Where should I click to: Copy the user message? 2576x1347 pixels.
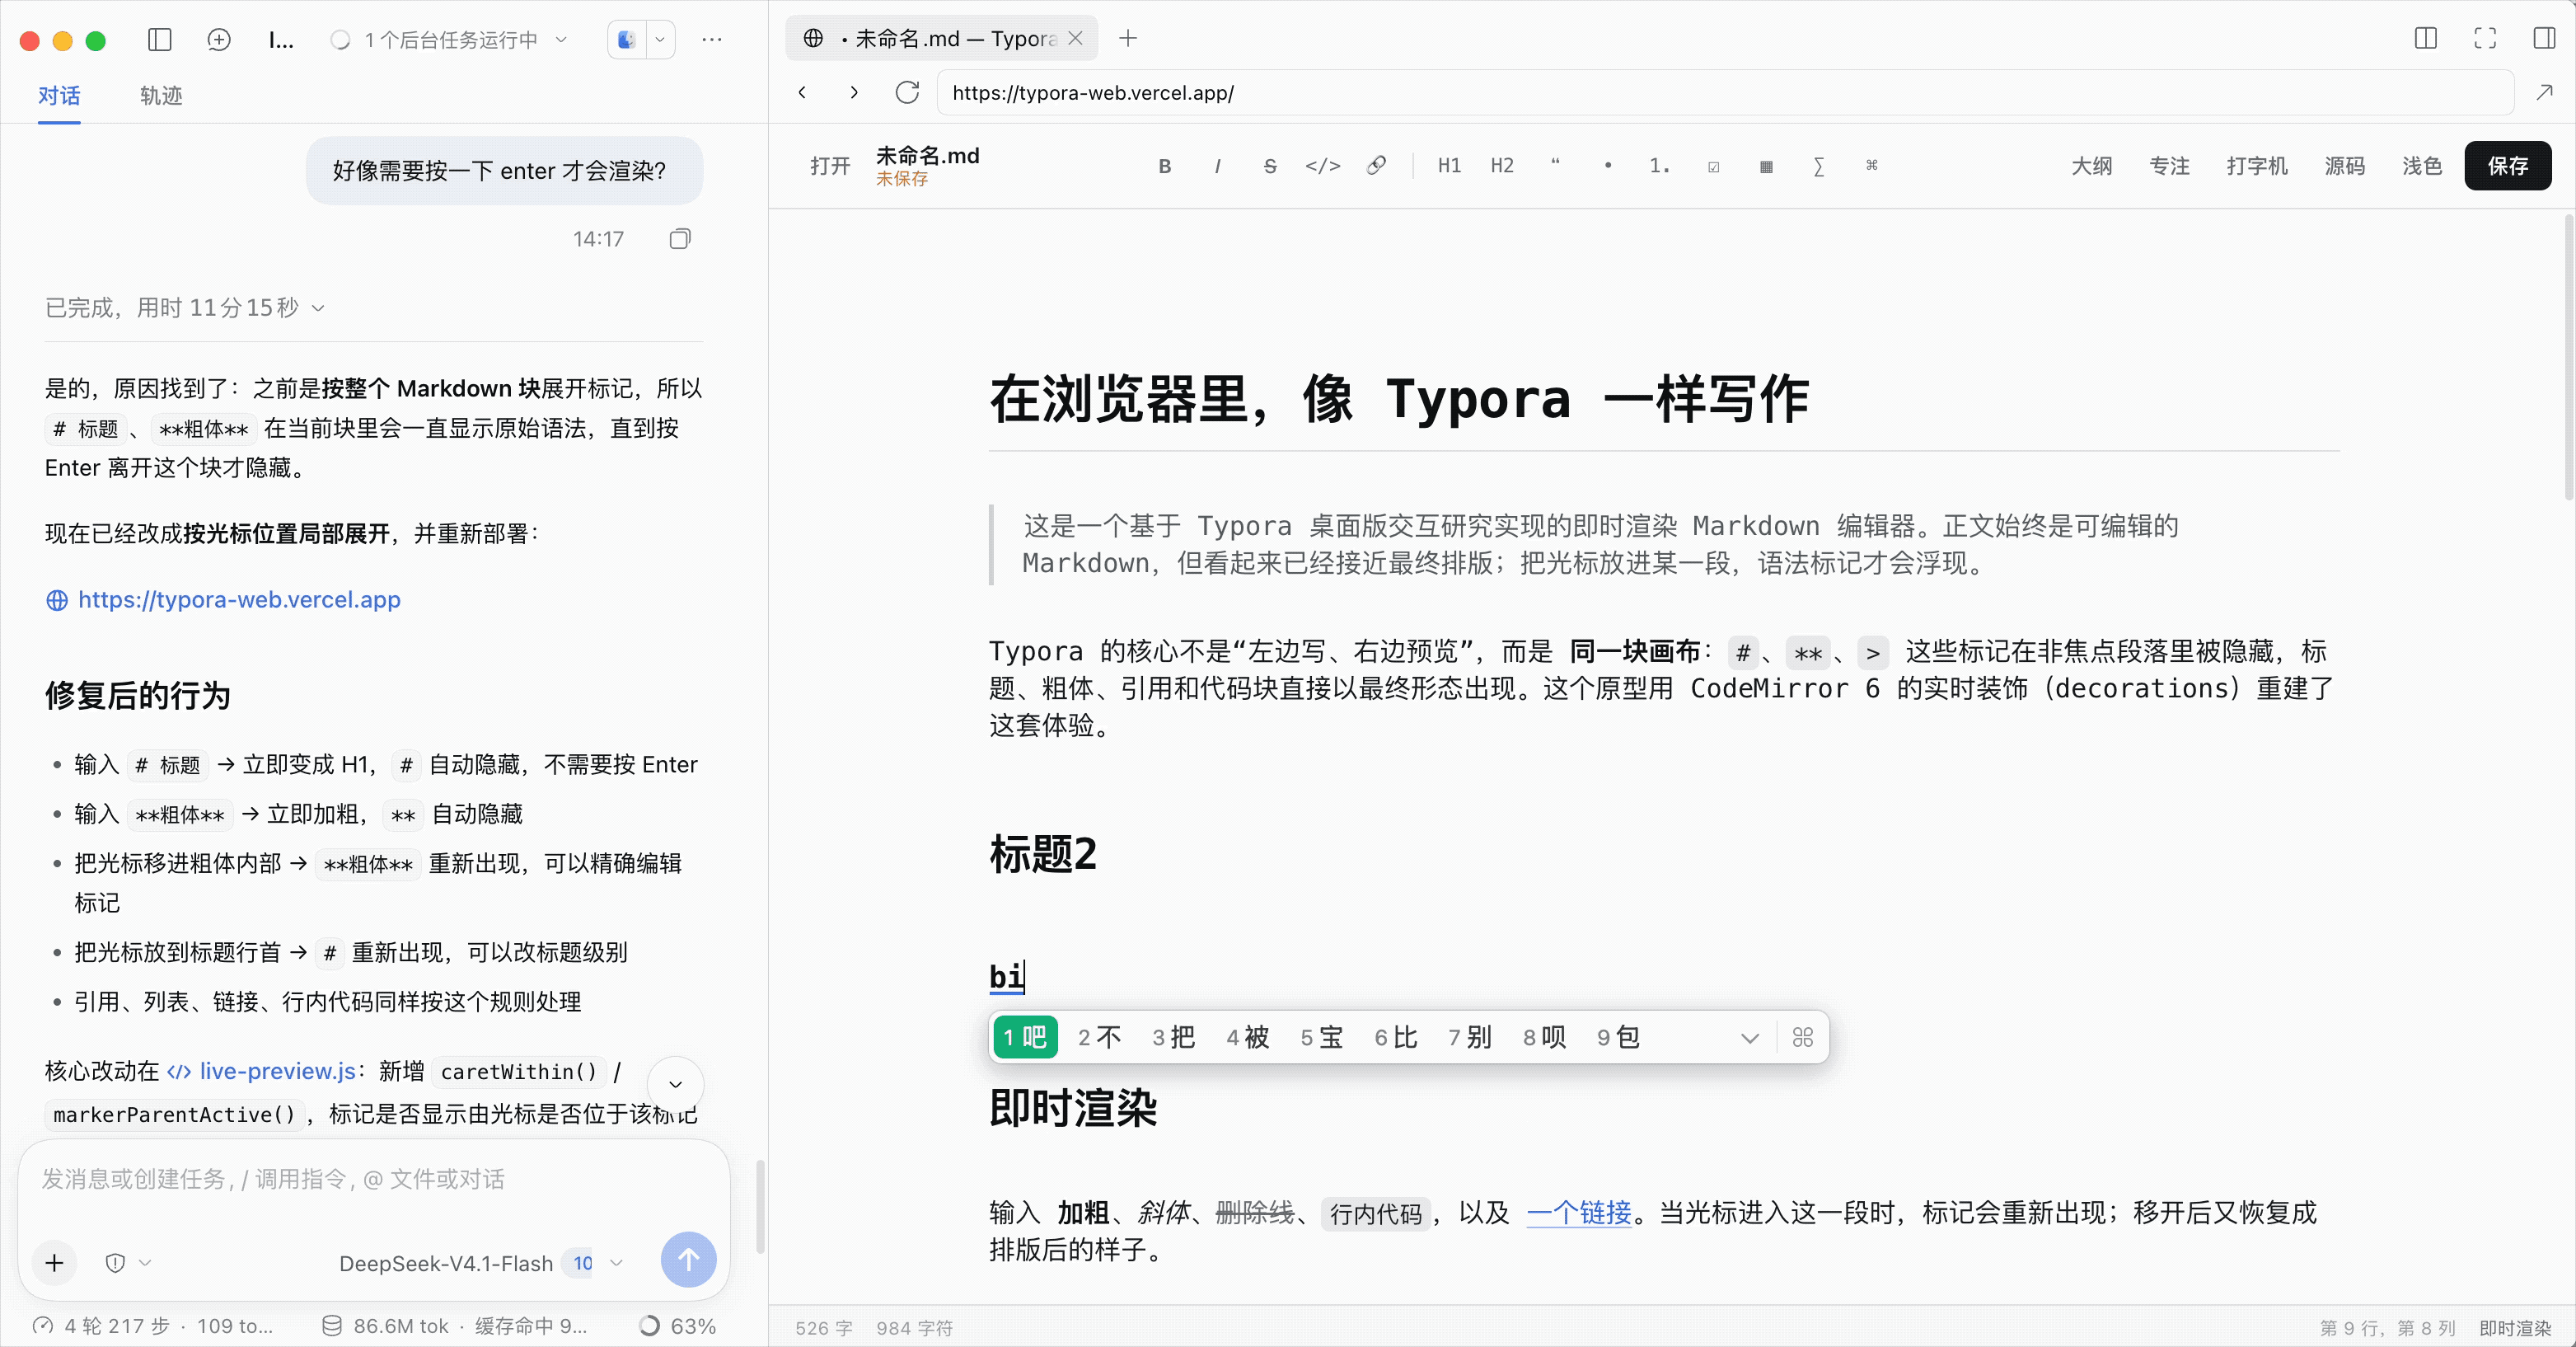pyautogui.click(x=680, y=239)
